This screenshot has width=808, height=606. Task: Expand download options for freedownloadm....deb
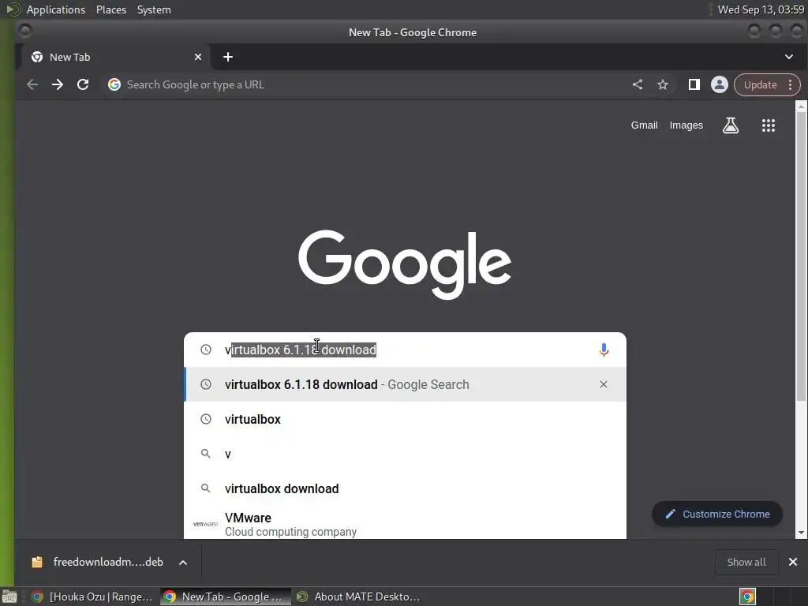tap(183, 562)
